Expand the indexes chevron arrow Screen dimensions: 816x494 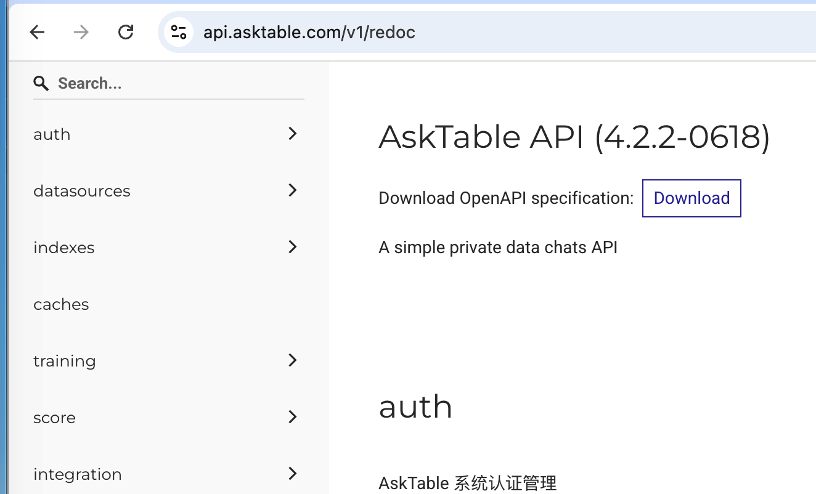point(293,247)
